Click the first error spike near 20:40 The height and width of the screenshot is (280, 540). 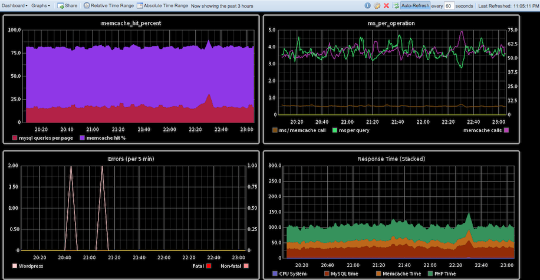click(71, 208)
